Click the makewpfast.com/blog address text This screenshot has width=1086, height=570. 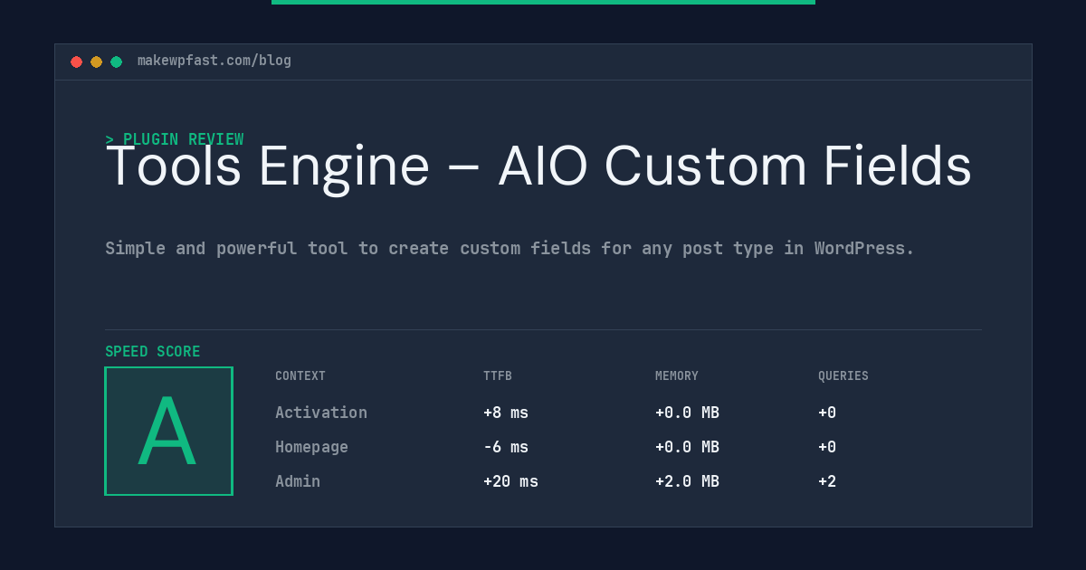(214, 61)
